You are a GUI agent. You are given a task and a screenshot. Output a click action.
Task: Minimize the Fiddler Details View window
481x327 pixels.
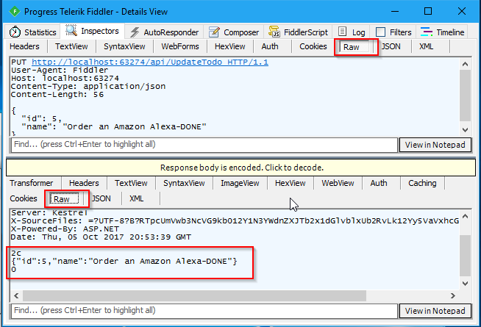[395, 12]
